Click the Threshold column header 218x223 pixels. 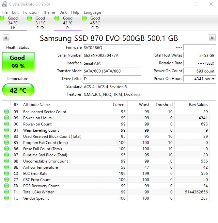163,105
